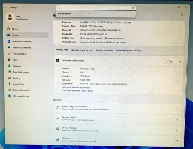193x149 pixels.
Task: Click the Processor i5-7500T value
Action: pos(106,22)
